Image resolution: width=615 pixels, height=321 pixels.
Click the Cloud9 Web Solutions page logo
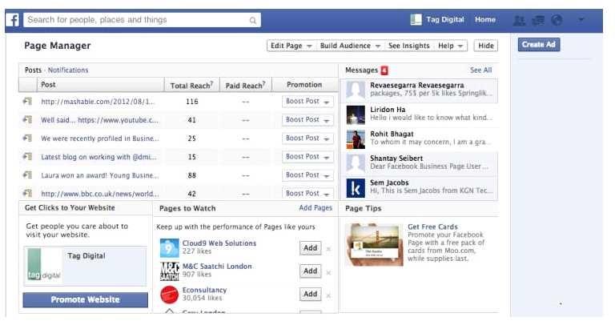click(170, 247)
